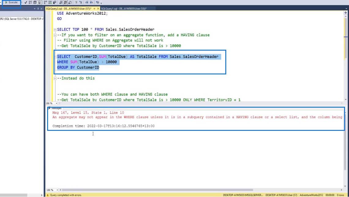This screenshot has width=349, height=197.
Task: Click the aggregate WHERE clause error message
Action: coord(197,117)
